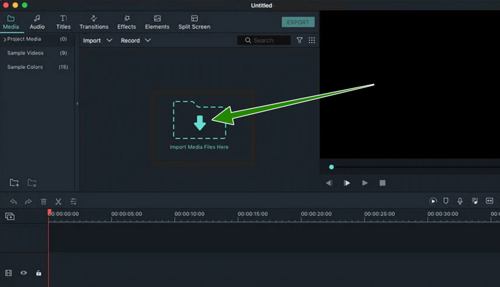This screenshot has width=500, height=287.
Task: Switch to the Transitions tab
Action: coord(94,22)
